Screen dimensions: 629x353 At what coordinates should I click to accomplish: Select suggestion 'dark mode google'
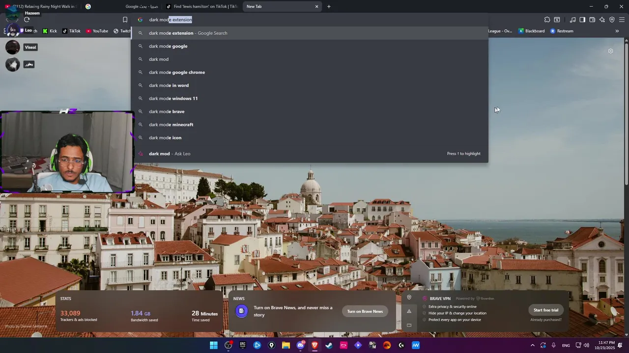310,46
